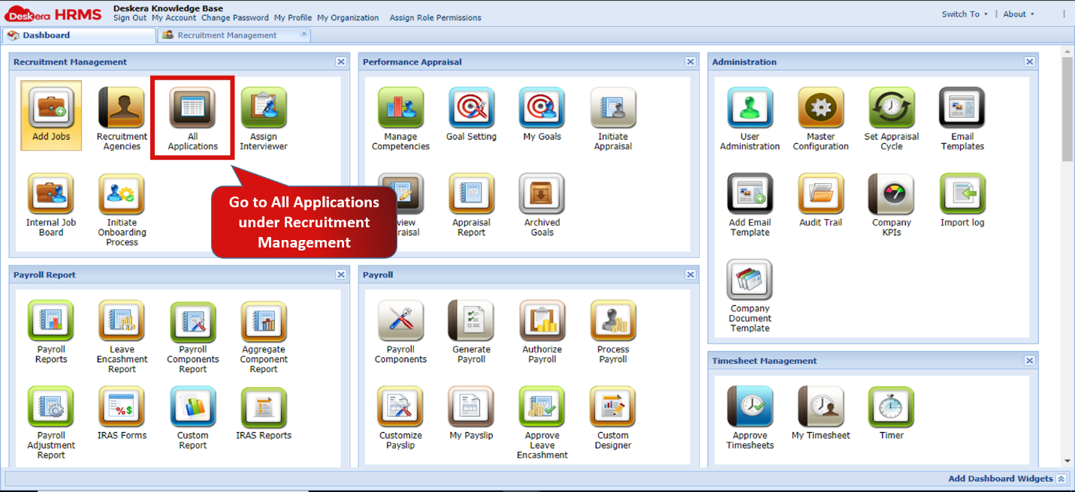Open Aggregate Component Report icon
1075x492 pixels.
[x=264, y=322]
